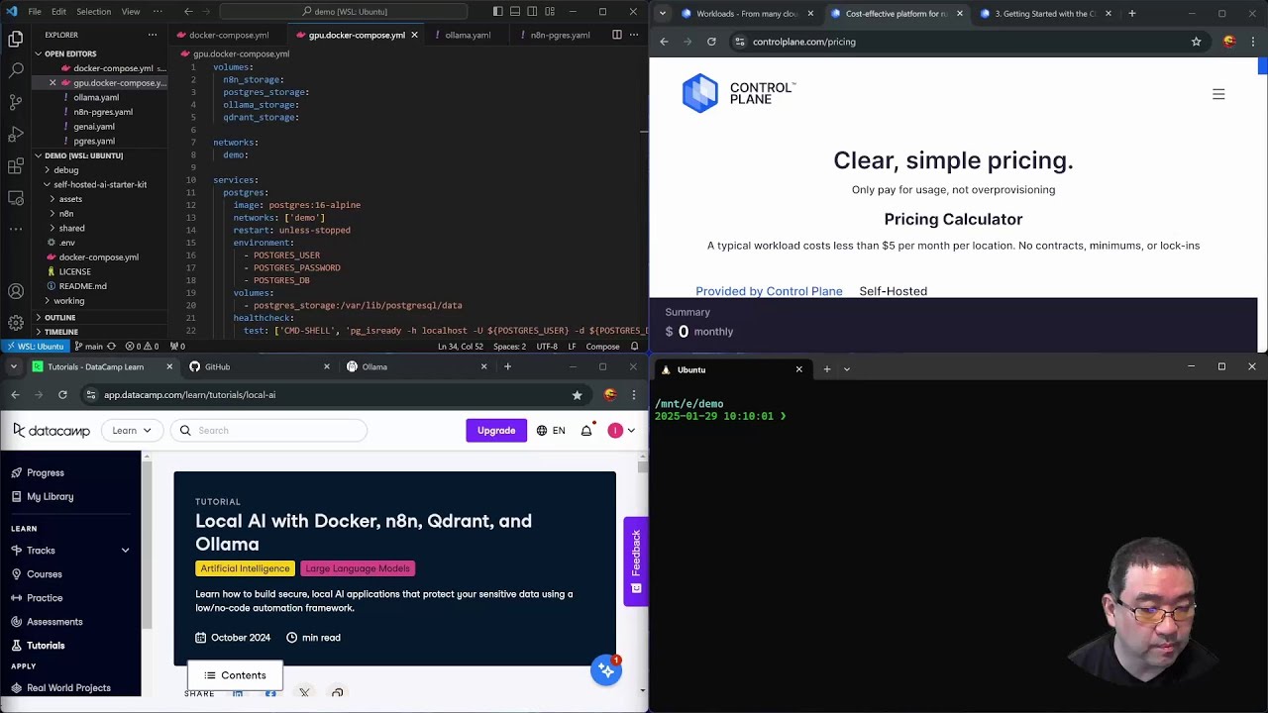Collapse self-hosted-ai-starter-kit folder
Image resolution: width=1268 pixels, height=713 pixels.
99,184
